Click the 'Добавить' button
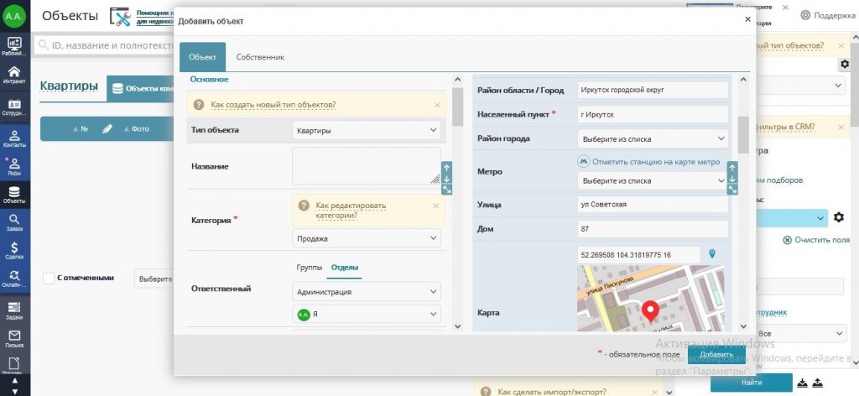This screenshot has height=396, width=859. click(x=716, y=354)
